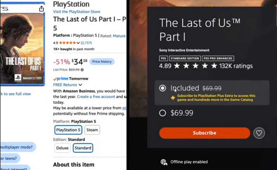Select the Included subscription radio option
The width and height of the screenshot is (277, 170).
click(162, 88)
